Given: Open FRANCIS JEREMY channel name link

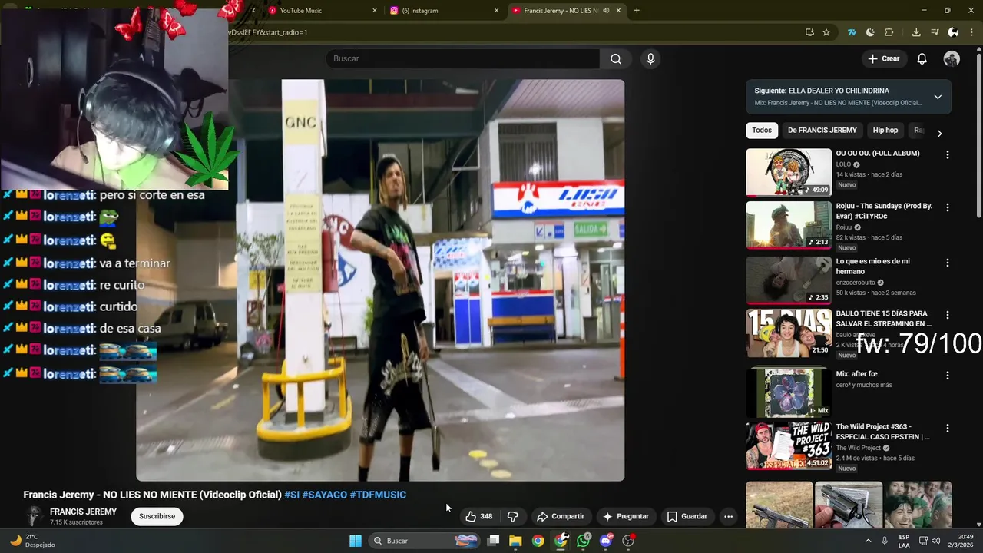Looking at the screenshot, I should click(x=83, y=512).
